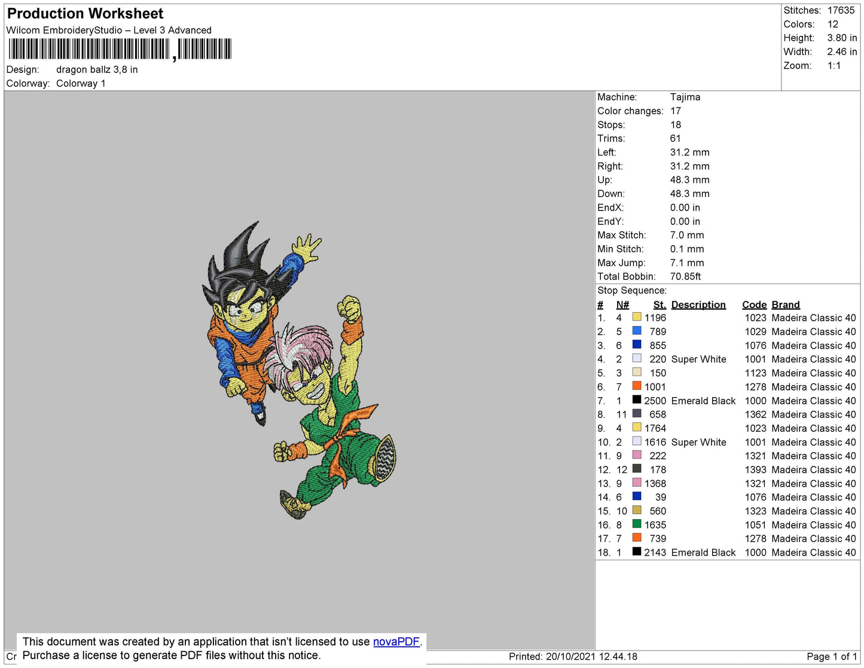Click the Machine value Tajima
Viewport: 864px width, 668px height.
[x=685, y=97]
